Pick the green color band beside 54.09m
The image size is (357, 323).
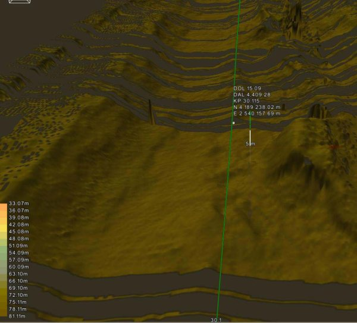click(4, 253)
